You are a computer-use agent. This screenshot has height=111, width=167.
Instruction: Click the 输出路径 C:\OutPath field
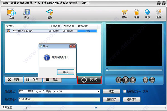pos(59,99)
